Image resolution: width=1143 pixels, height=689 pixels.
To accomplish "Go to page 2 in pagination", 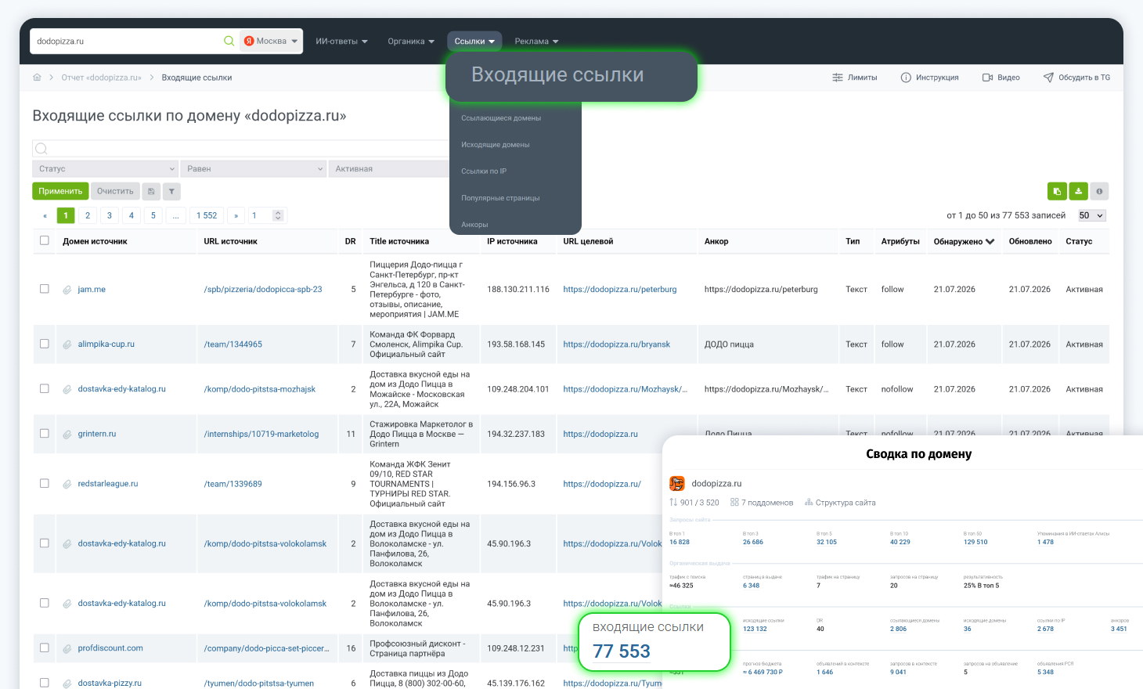I will [x=88, y=215].
